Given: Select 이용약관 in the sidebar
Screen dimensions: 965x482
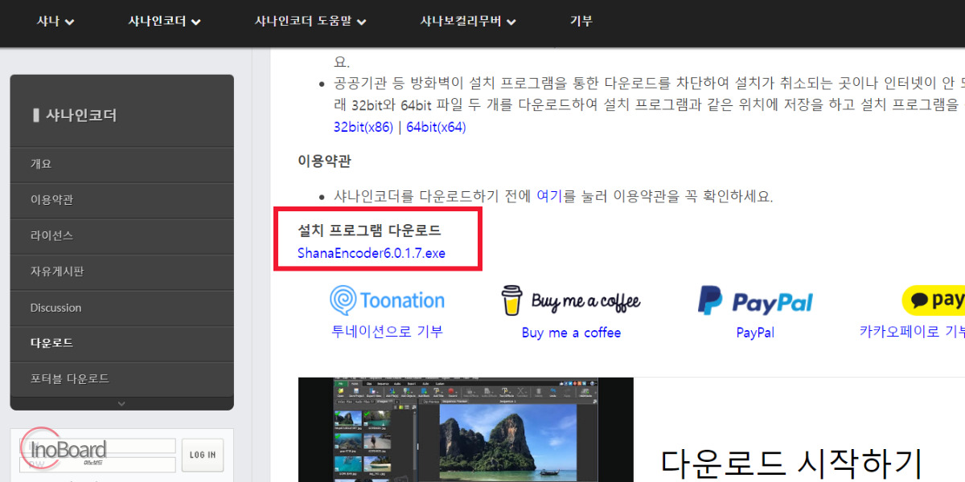Looking at the screenshot, I should click(x=121, y=200).
